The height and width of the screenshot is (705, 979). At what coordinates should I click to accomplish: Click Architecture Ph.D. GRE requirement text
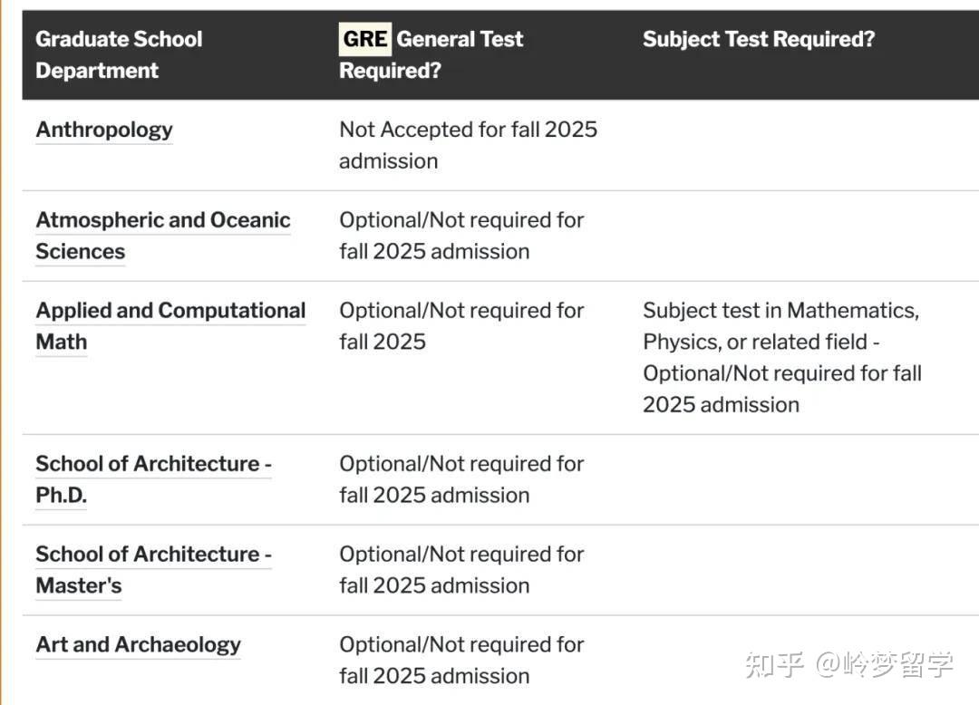click(x=461, y=479)
